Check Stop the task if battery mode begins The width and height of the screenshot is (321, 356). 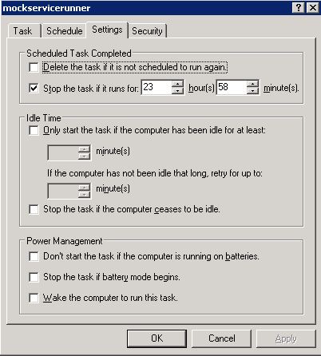point(34,277)
